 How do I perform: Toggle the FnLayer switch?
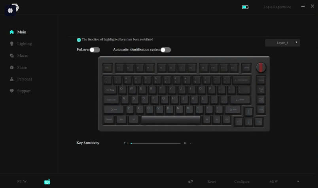coord(95,50)
